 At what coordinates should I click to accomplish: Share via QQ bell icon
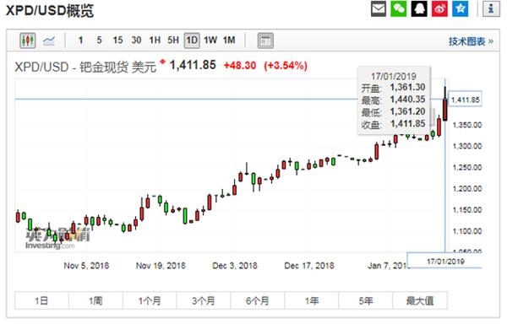[419, 8]
